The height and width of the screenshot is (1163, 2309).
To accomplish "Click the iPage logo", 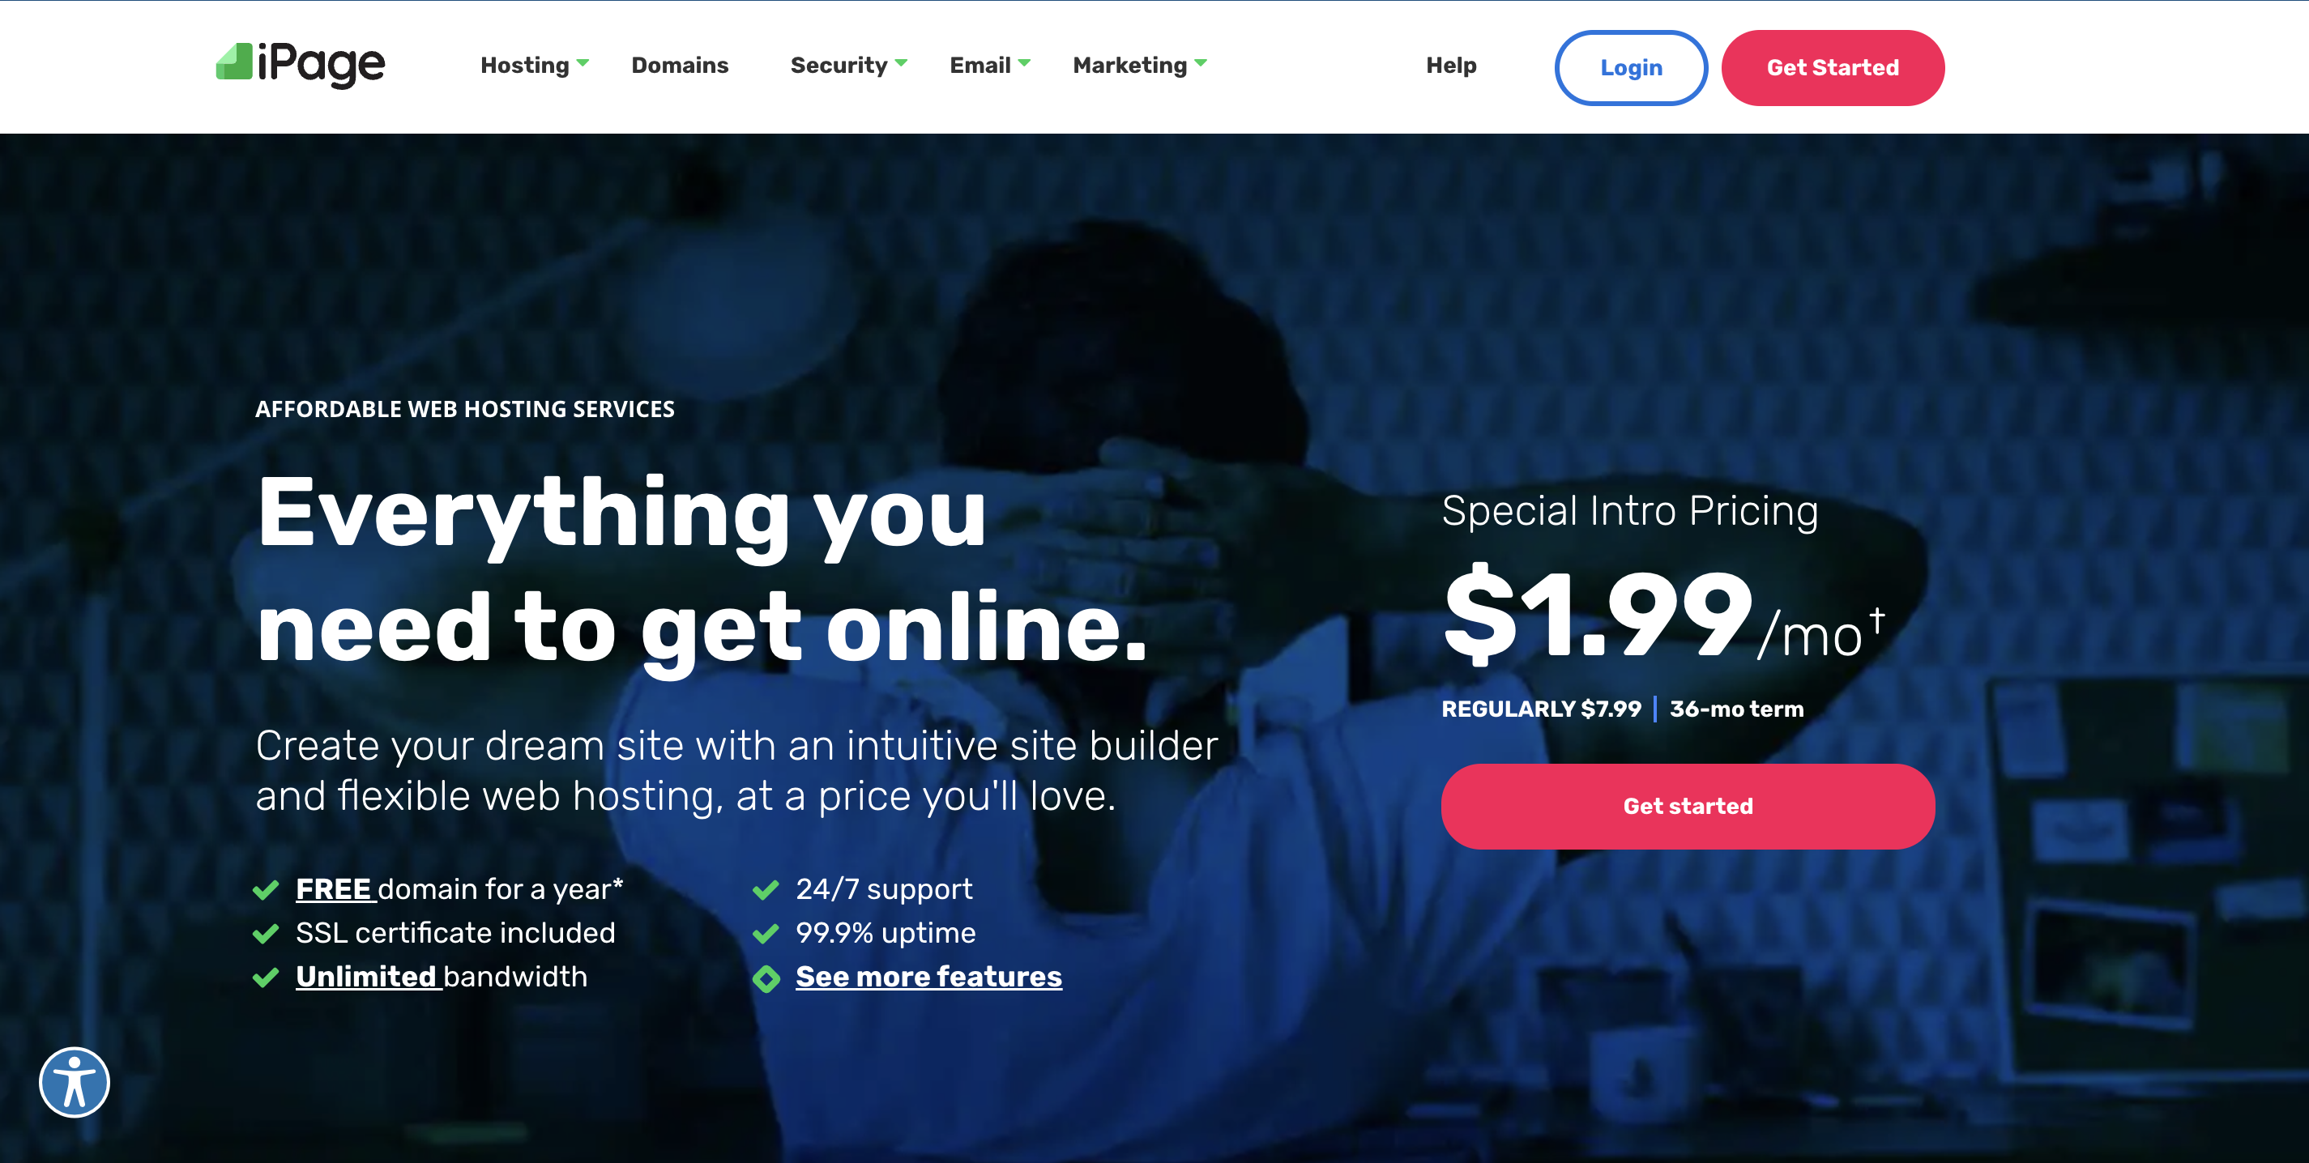I will [x=301, y=65].
